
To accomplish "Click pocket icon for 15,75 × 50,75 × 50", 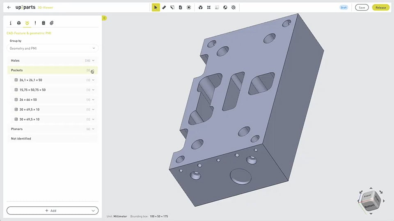I will click(x=16, y=90).
